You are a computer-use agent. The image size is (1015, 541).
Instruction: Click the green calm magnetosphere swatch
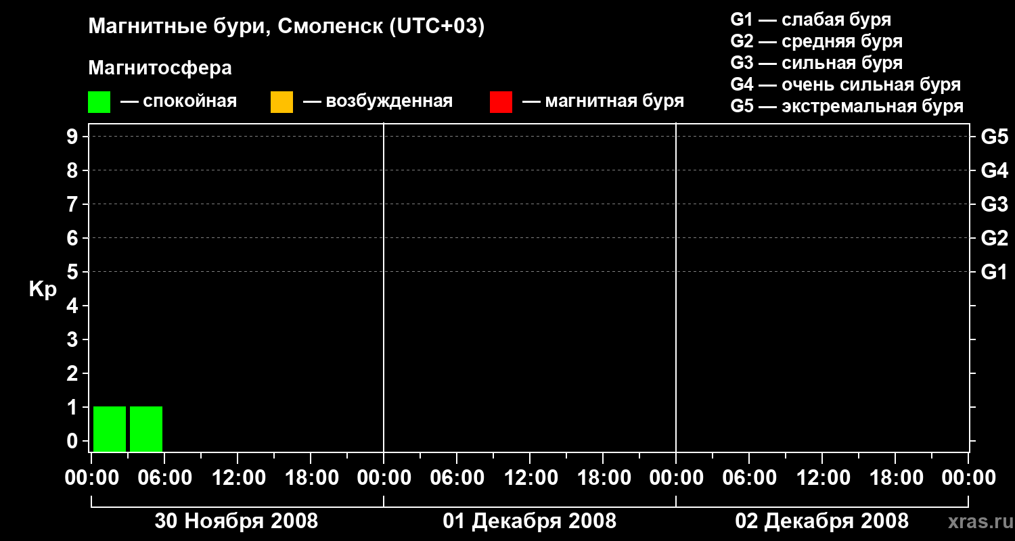(99, 101)
